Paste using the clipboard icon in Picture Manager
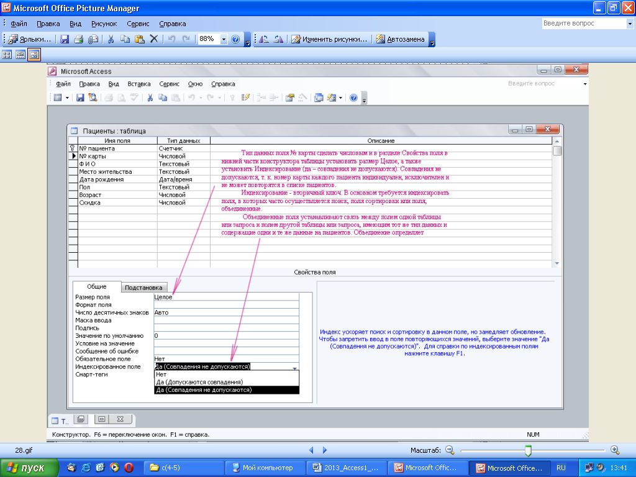Image resolution: width=636 pixels, height=477 pixels. pos(140,39)
